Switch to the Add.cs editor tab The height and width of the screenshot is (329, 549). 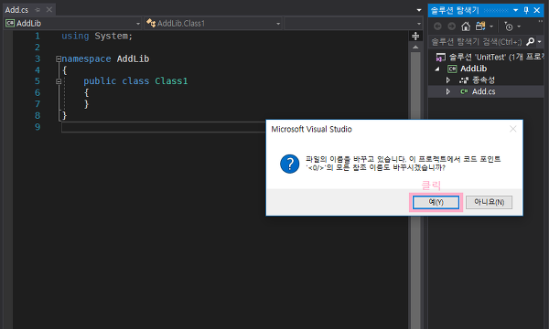pos(16,10)
